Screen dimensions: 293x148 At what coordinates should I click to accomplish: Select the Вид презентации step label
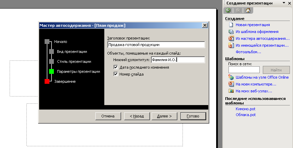(72, 52)
